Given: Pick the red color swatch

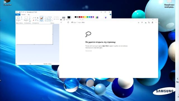Looking at the screenshot, I should point(81,17).
